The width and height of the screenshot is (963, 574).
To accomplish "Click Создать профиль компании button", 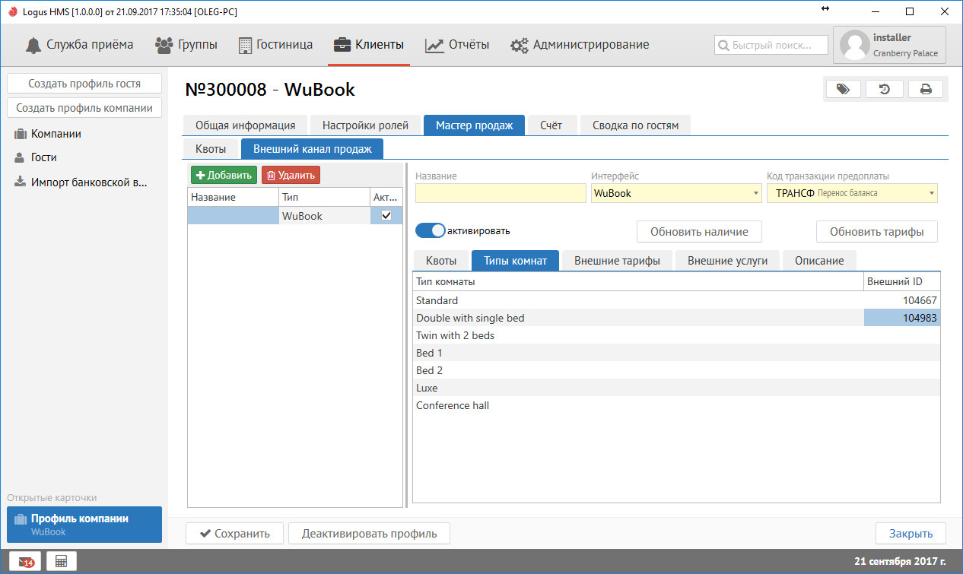I will [x=84, y=108].
